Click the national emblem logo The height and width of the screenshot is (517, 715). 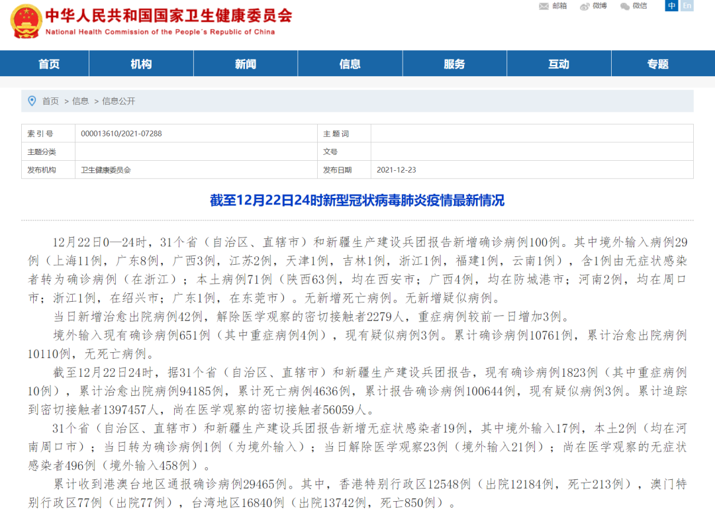pyautogui.click(x=24, y=22)
